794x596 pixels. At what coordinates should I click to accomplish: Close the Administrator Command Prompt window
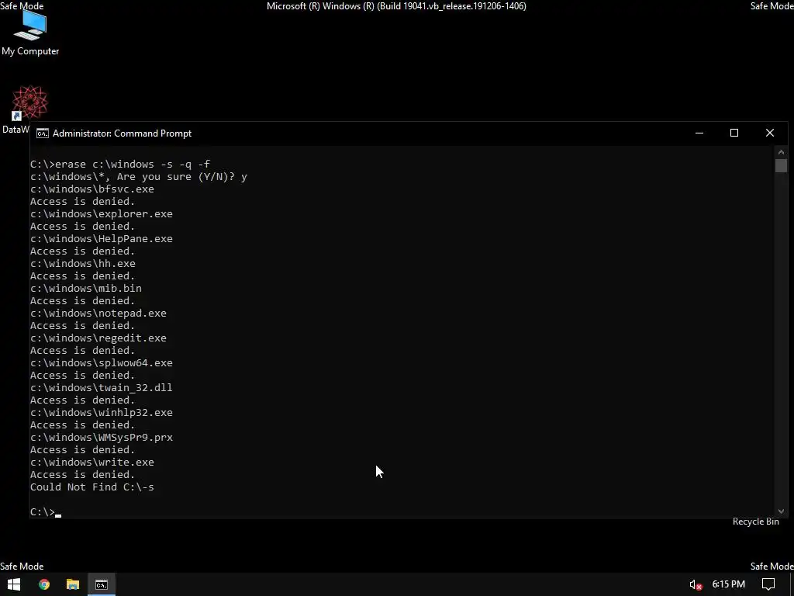(770, 133)
